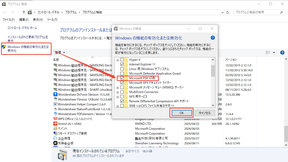Open the 整理 dropdown menu
288x162 pixels.
[x=60, y=53]
